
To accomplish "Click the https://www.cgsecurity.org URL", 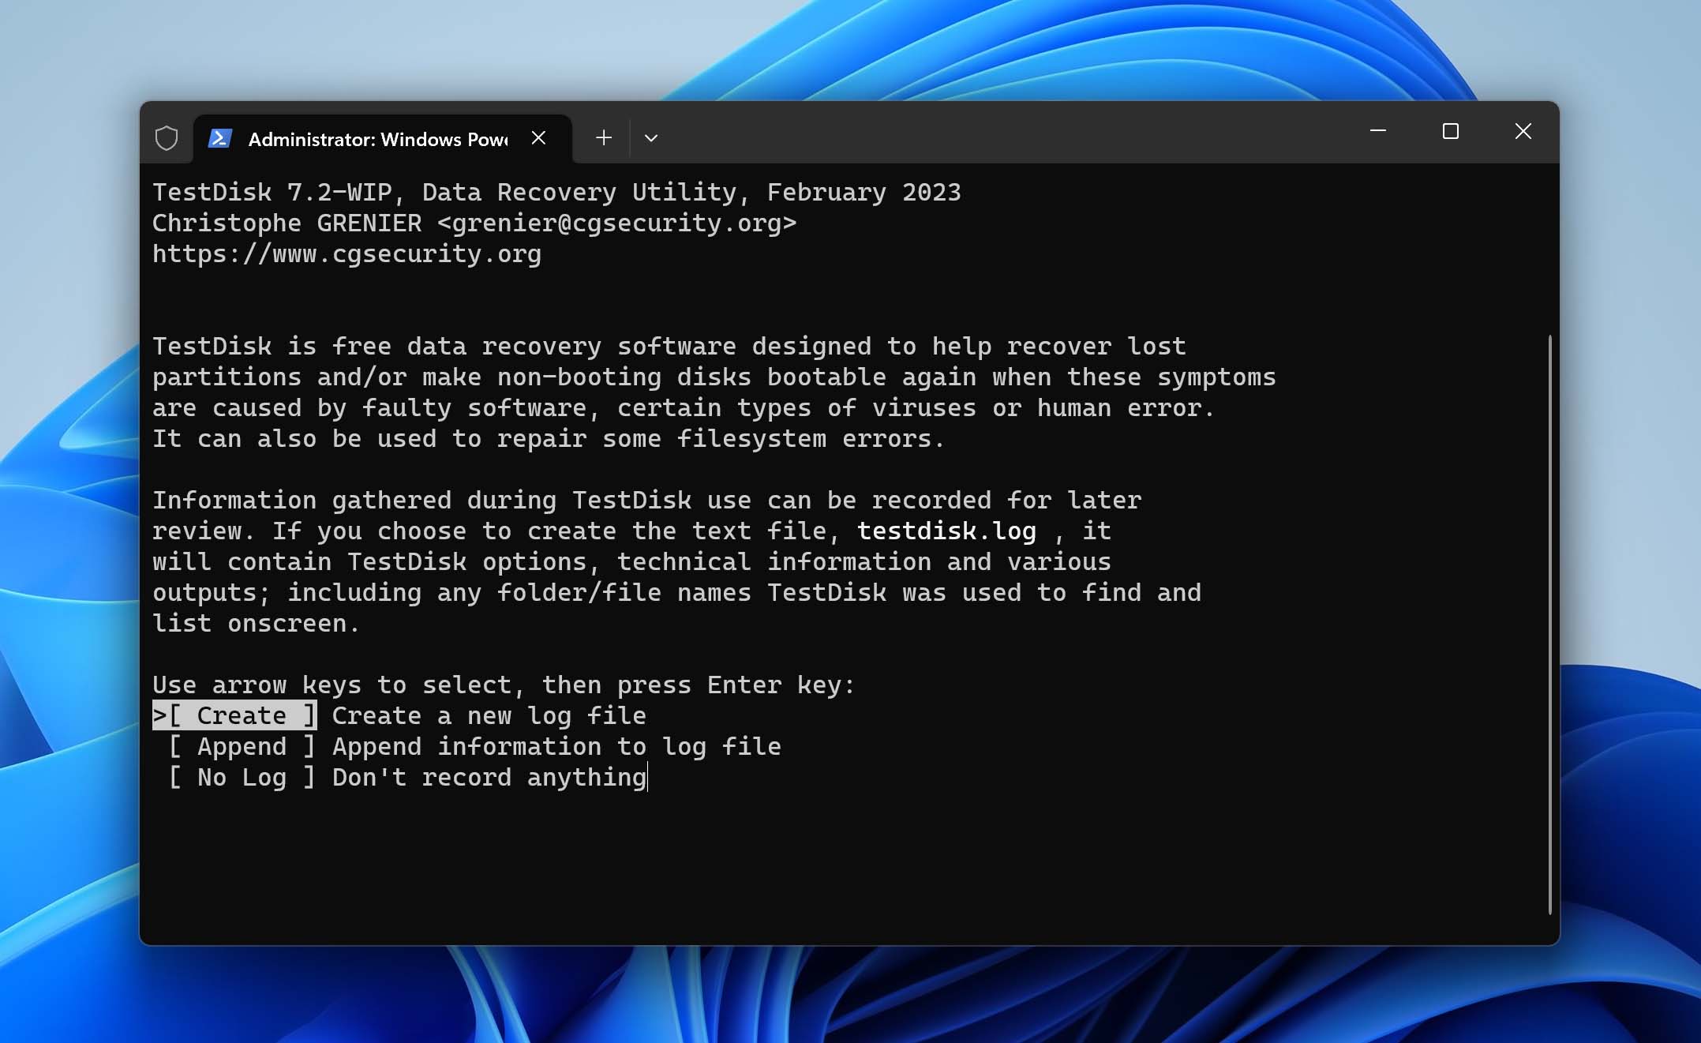I will click(x=347, y=254).
